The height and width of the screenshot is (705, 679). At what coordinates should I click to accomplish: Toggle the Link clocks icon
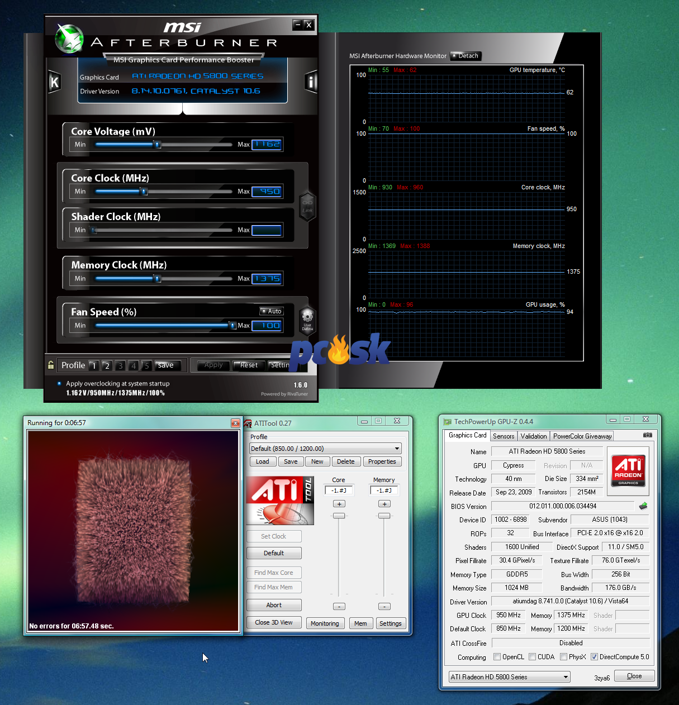click(307, 206)
